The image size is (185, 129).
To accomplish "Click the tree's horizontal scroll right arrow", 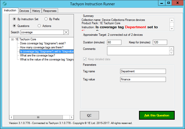I will click(72, 117).
